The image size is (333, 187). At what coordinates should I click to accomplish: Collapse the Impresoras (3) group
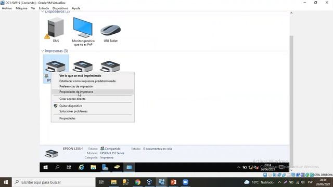point(43,51)
